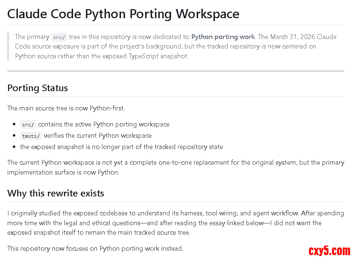The image size is (352, 258).
Task: Click the final "This repository now focuses" sentence
Action: point(95,249)
